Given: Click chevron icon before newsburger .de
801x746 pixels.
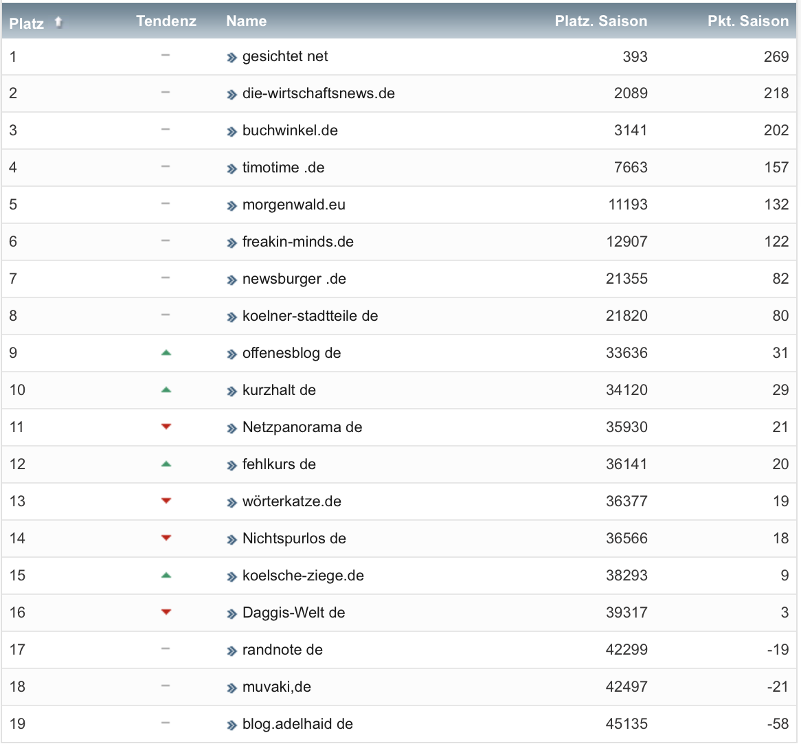Looking at the screenshot, I should (232, 280).
